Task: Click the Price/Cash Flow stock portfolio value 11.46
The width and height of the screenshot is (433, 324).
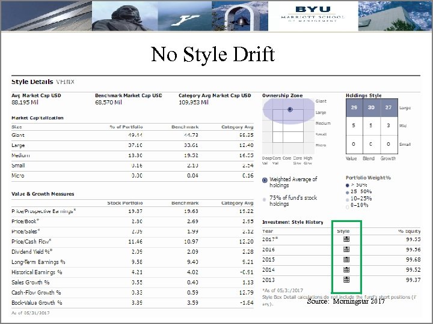Action: (135, 242)
